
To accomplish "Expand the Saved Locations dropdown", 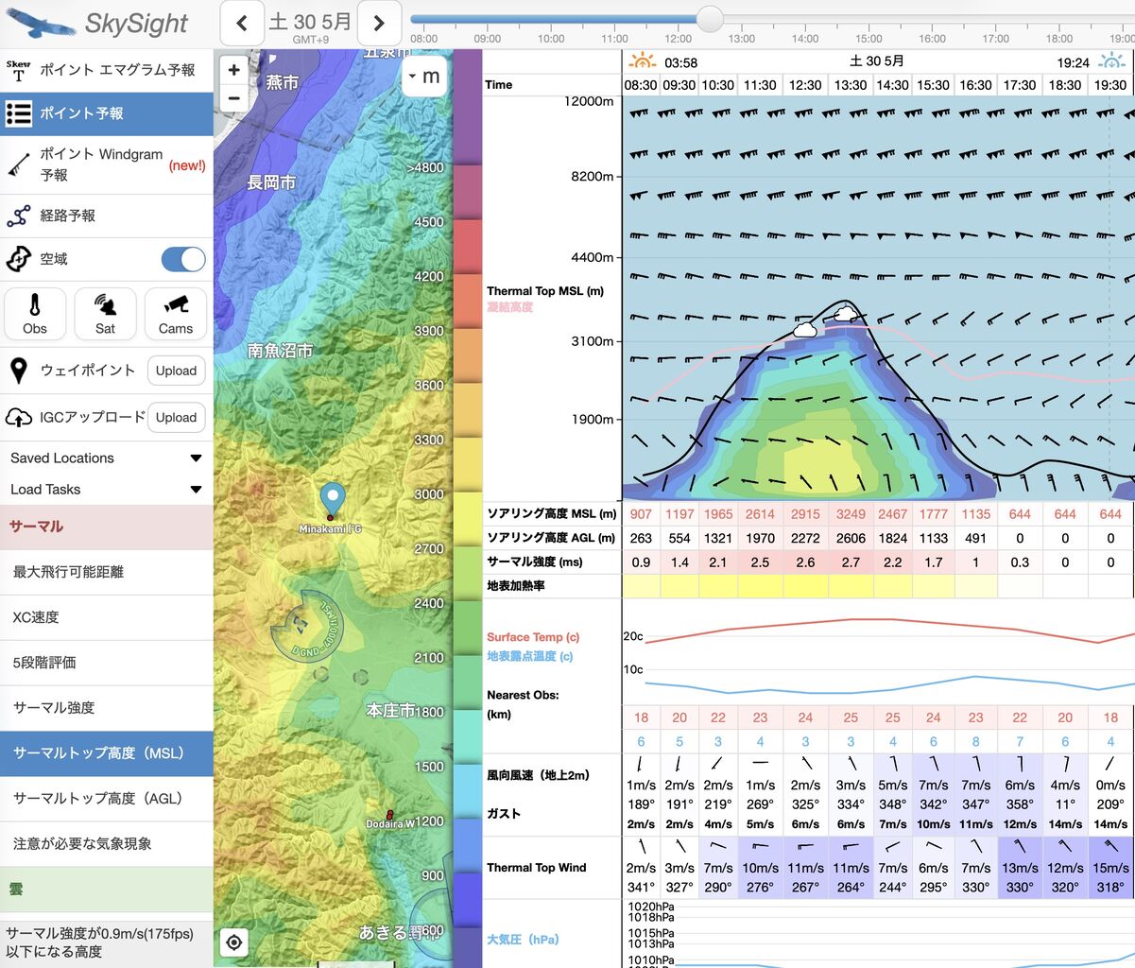I will pos(107,458).
